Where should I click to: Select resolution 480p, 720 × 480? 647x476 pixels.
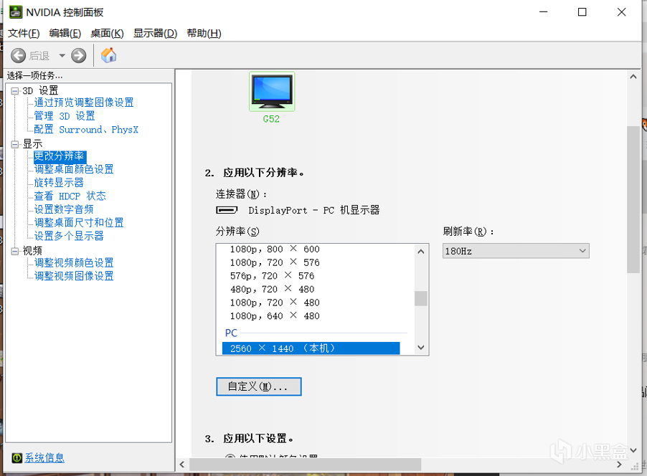tap(273, 289)
